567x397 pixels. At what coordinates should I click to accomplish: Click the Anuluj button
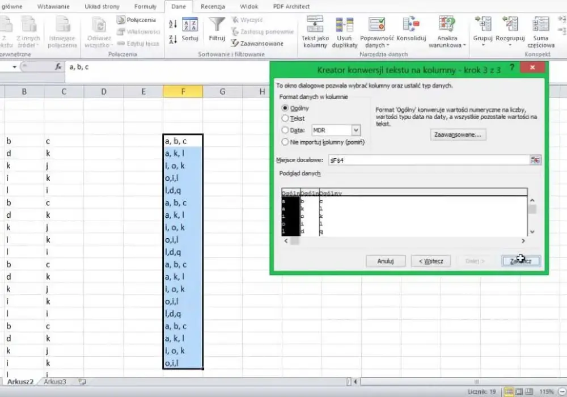pos(386,261)
